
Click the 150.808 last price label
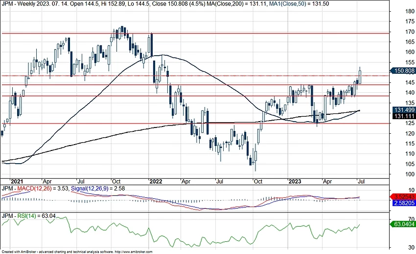coord(403,71)
